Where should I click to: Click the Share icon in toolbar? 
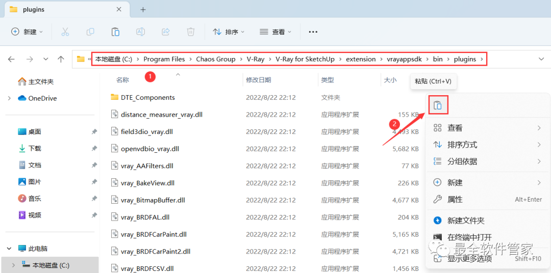[165, 32]
